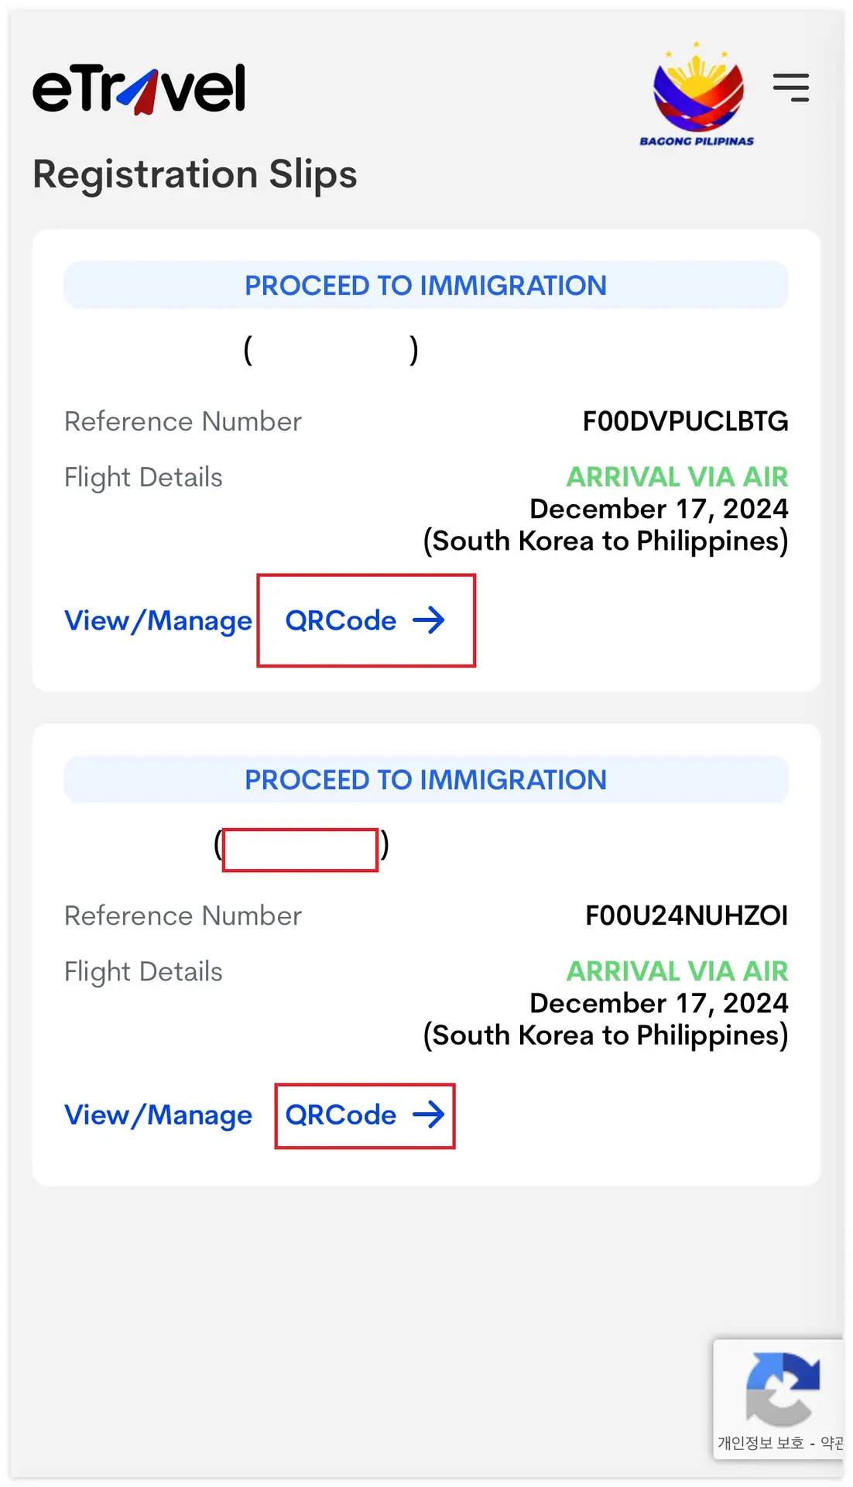Click arrow icon beside first QRCode
Viewport: 853px width, 1487px height.
pyautogui.click(x=429, y=620)
